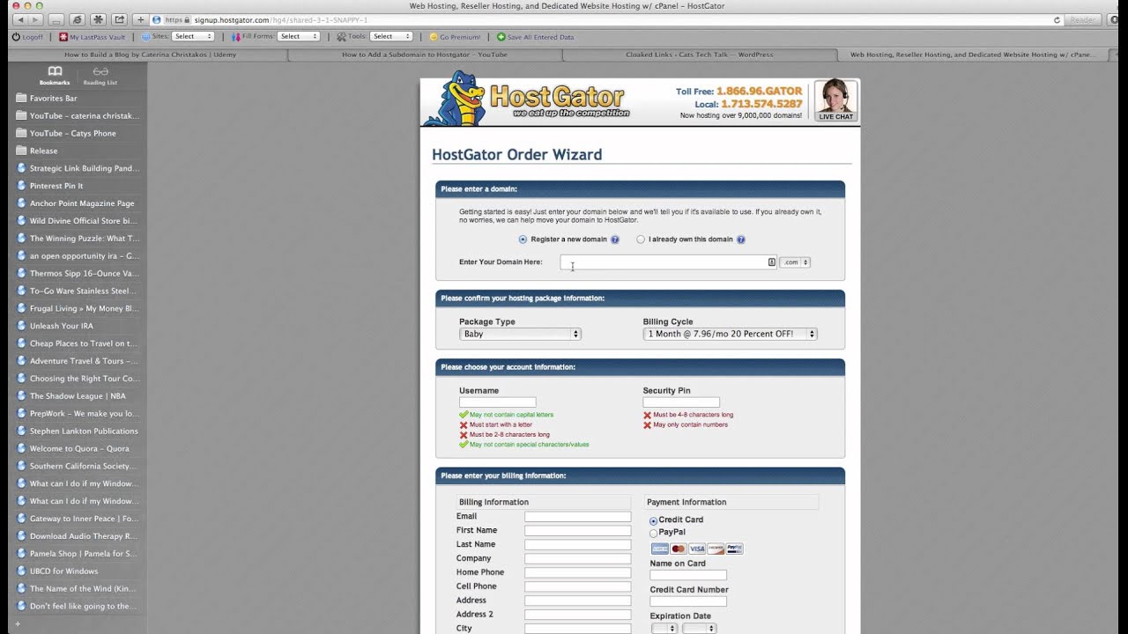The width and height of the screenshot is (1128, 634).
Task: Open the Sites Select dropdown
Action: [193, 37]
